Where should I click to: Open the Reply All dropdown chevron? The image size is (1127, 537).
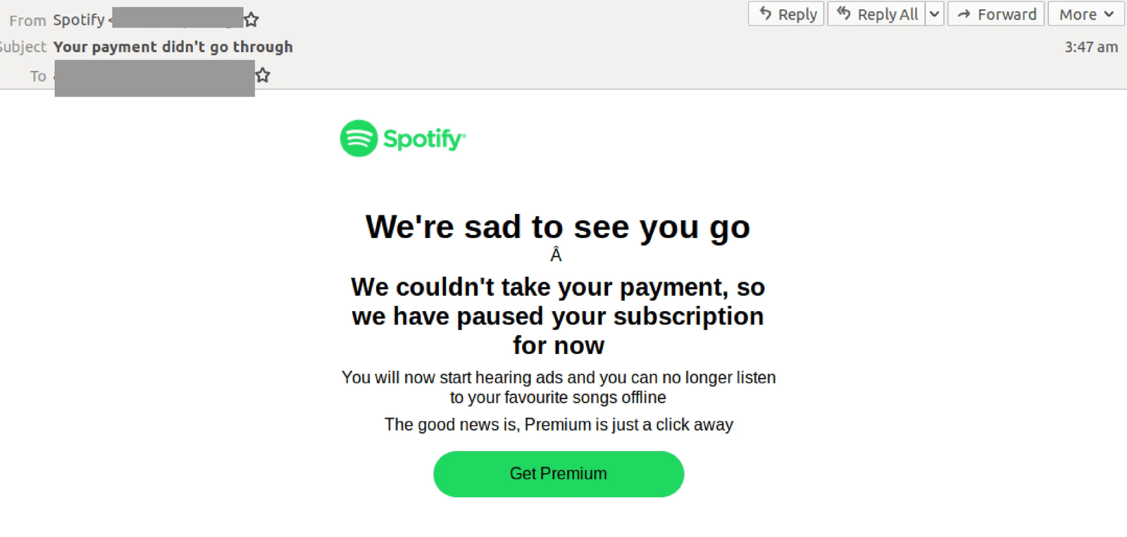click(x=935, y=14)
